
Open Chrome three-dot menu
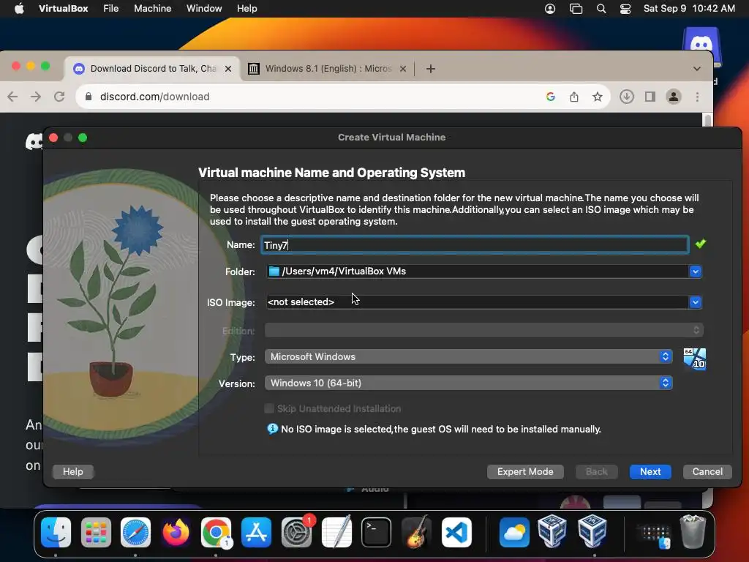[x=697, y=97]
